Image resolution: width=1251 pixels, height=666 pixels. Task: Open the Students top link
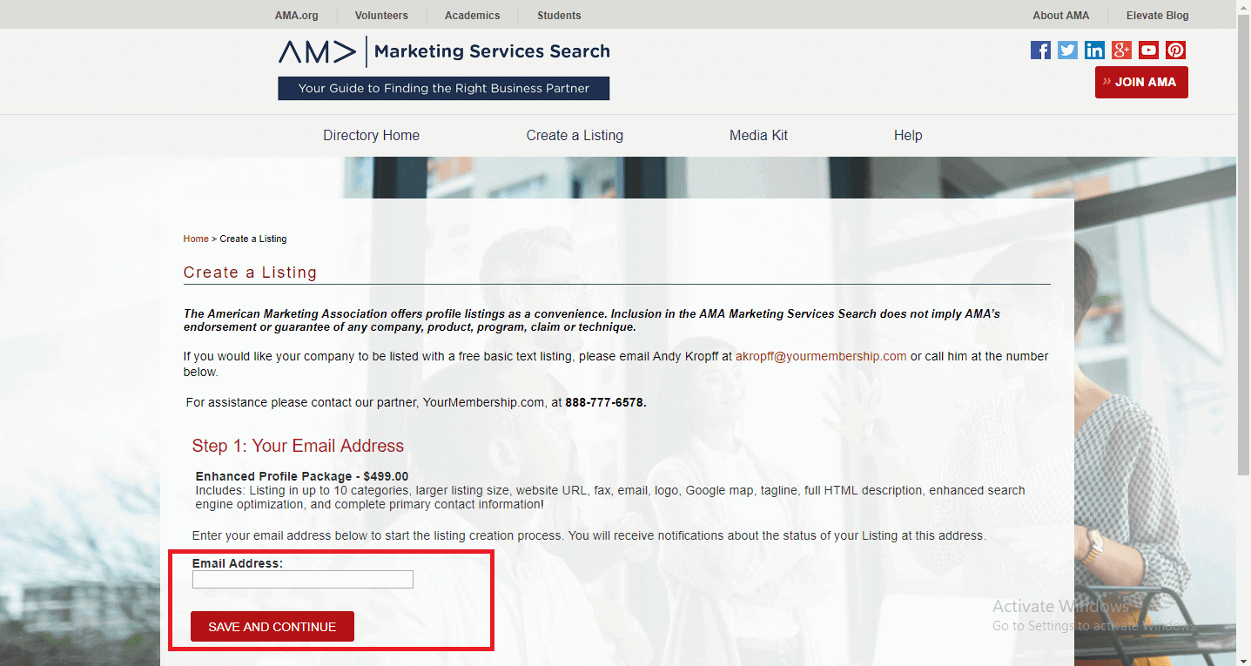pos(559,16)
